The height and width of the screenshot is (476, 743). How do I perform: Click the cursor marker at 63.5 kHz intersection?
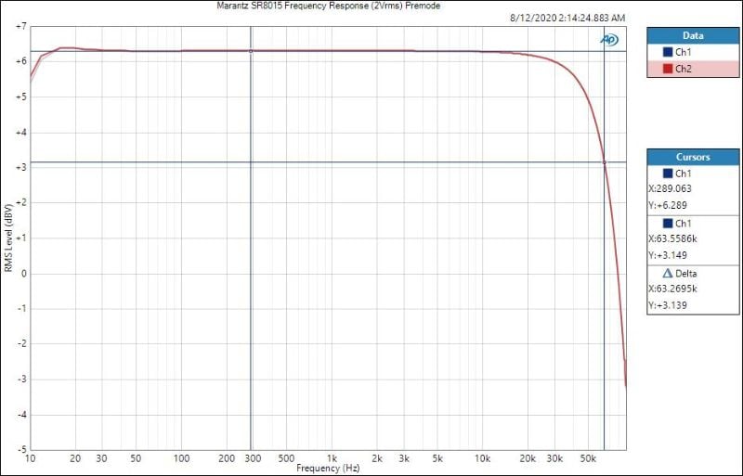[605, 162]
